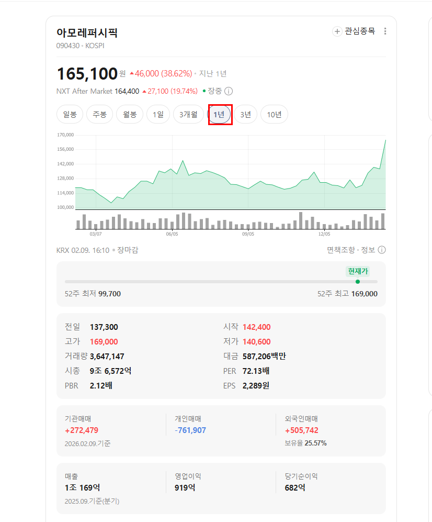Open the three-dot more options menu
This screenshot has width=432, height=522.
385,31
